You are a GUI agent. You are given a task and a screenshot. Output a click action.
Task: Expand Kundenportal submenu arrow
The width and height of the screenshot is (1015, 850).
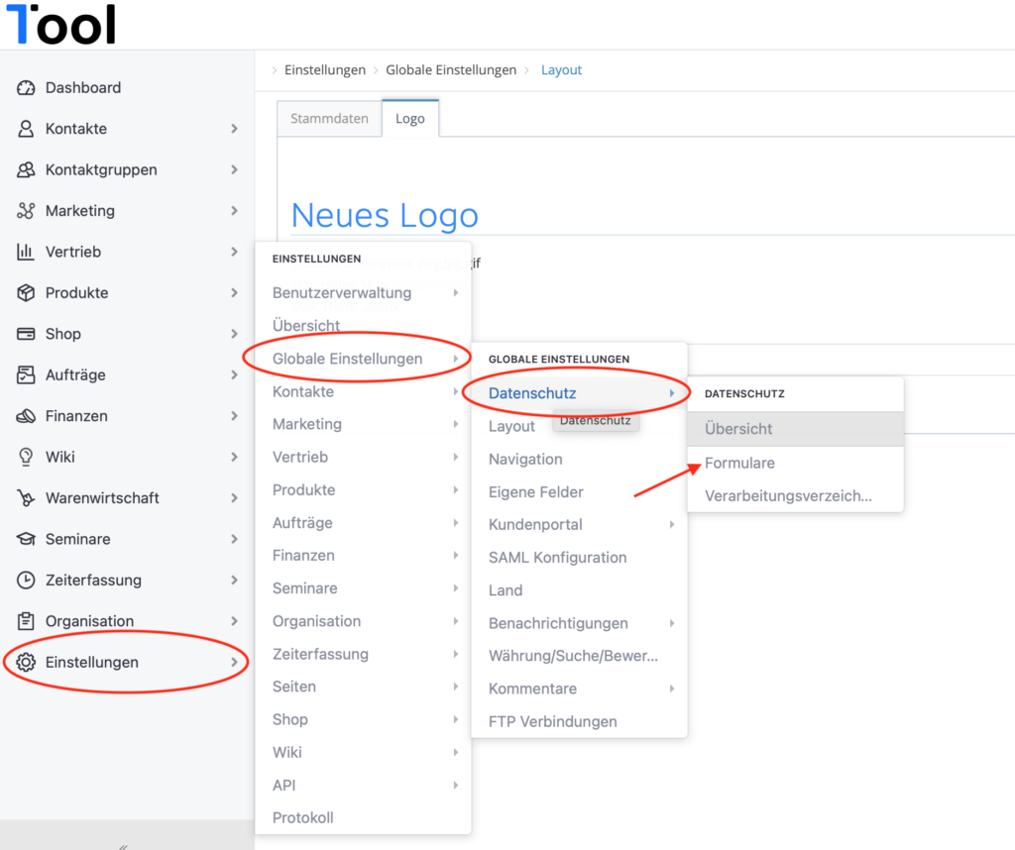(x=672, y=525)
